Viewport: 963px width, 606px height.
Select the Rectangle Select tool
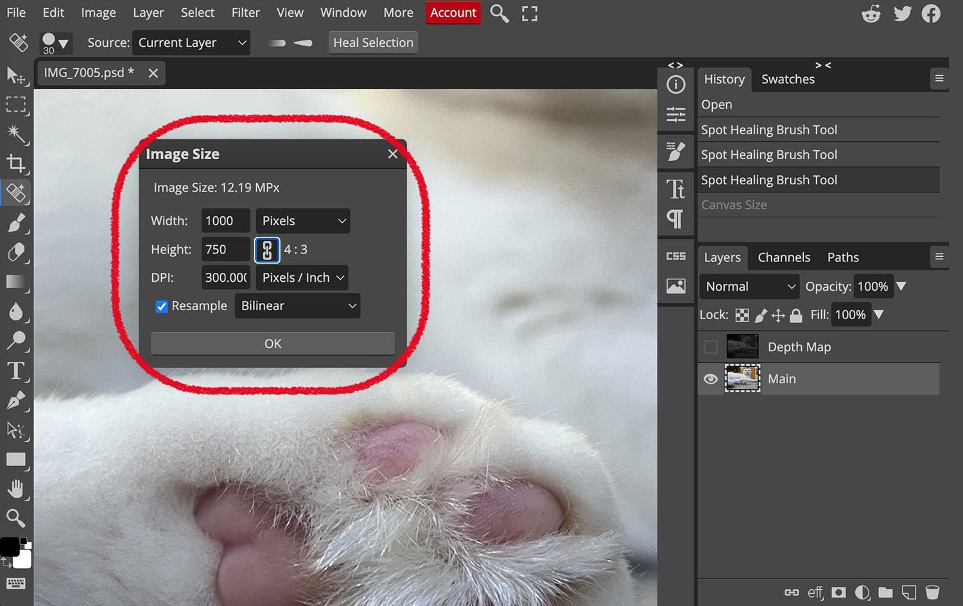pos(15,105)
